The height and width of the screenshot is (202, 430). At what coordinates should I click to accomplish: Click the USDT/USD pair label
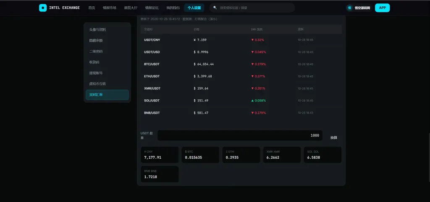(x=152, y=52)
